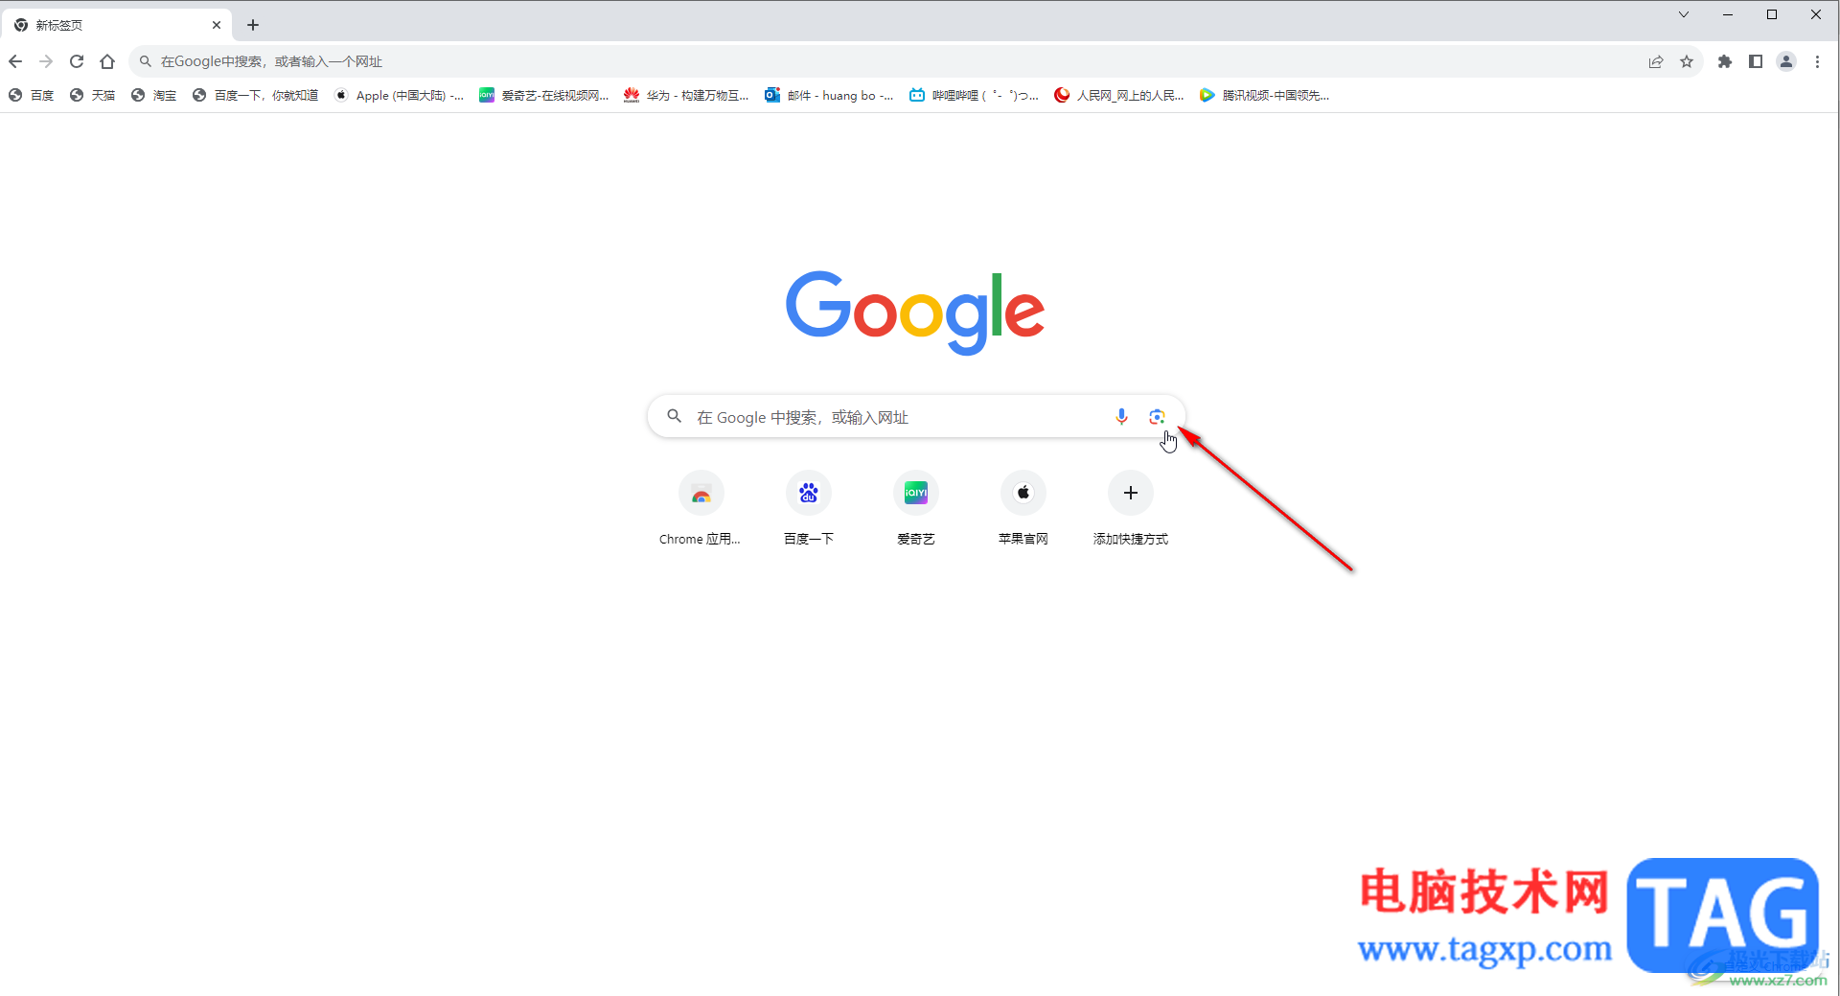Click the Google search box
Viewport: 1840px width, 996px height.
pyautogui.click(x=916, y=417)
